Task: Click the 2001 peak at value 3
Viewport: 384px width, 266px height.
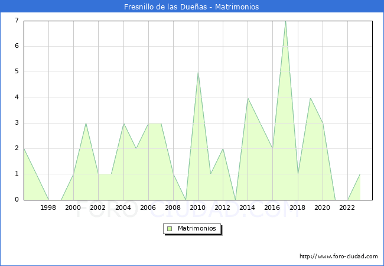Action: (x=86, y=123)
